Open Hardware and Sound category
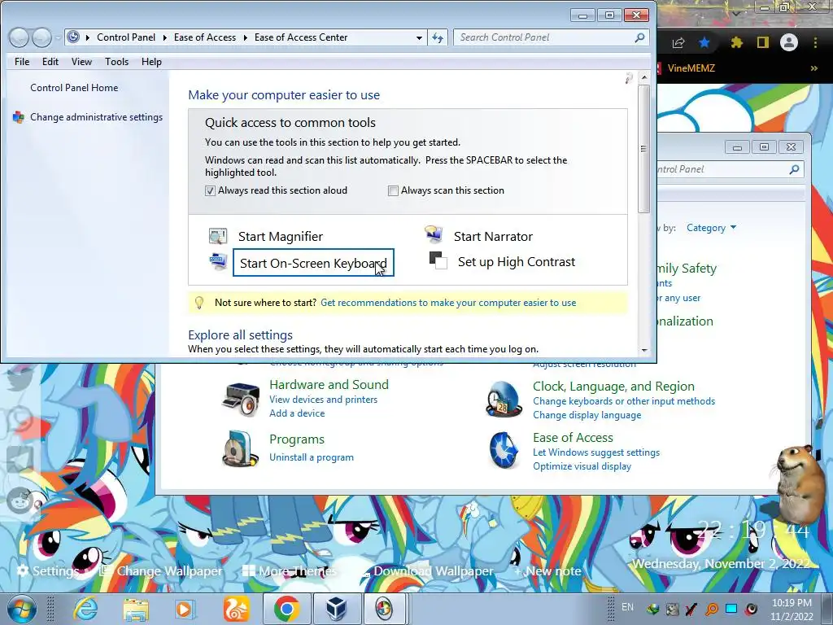The height and width of the screenshot is (625, 833). click(x=329, y=384)
